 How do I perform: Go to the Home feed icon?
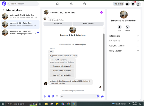coord(58,4)
